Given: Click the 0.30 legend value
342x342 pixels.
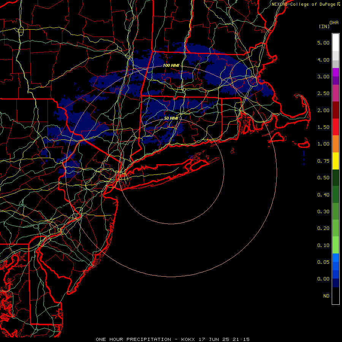Looking at the screenshot, I should coord(323,212).
